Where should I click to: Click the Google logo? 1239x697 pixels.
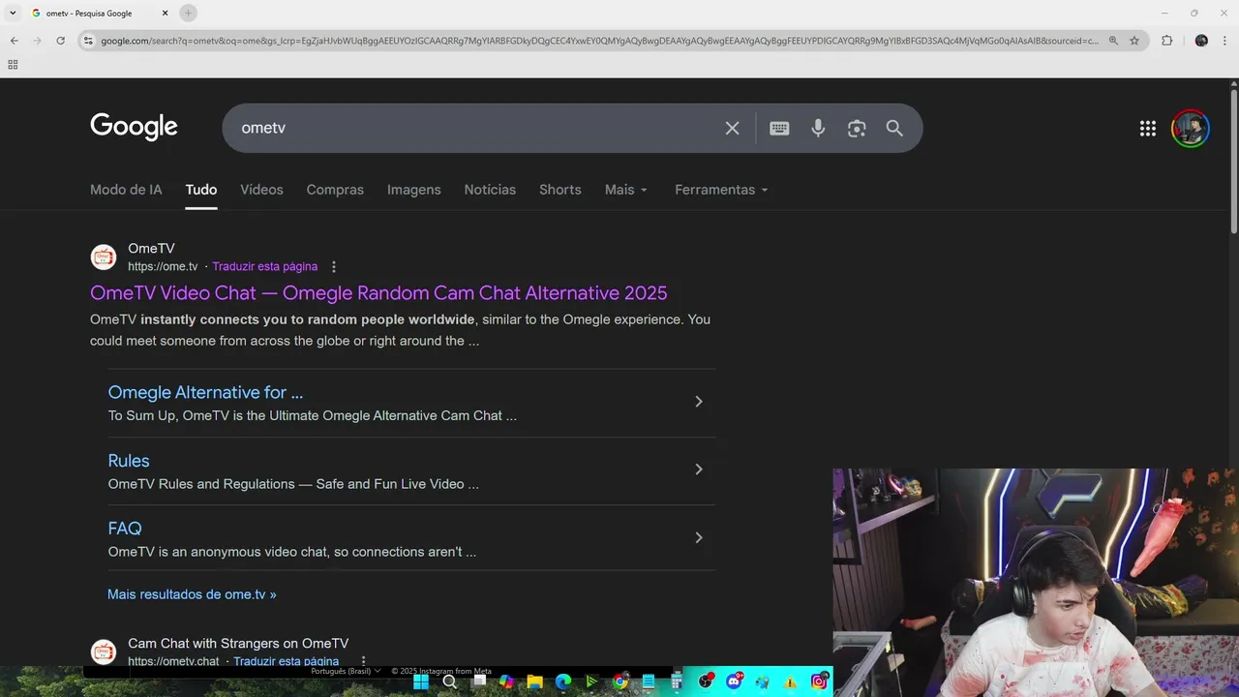point(134,127)
